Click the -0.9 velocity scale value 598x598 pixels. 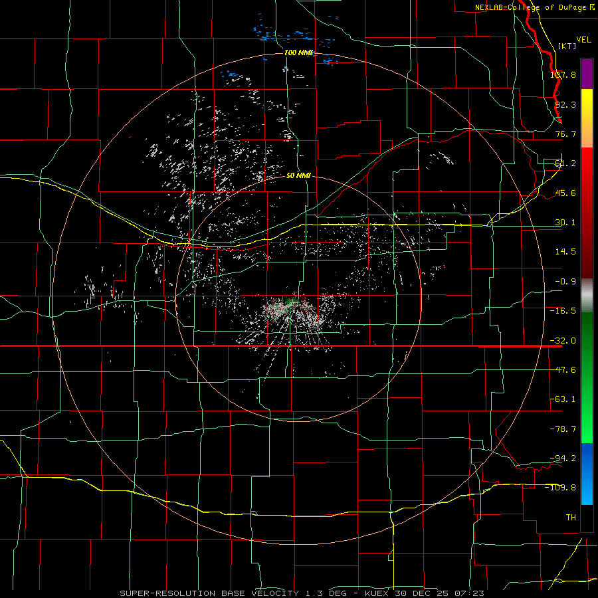[x=565, y=282]
